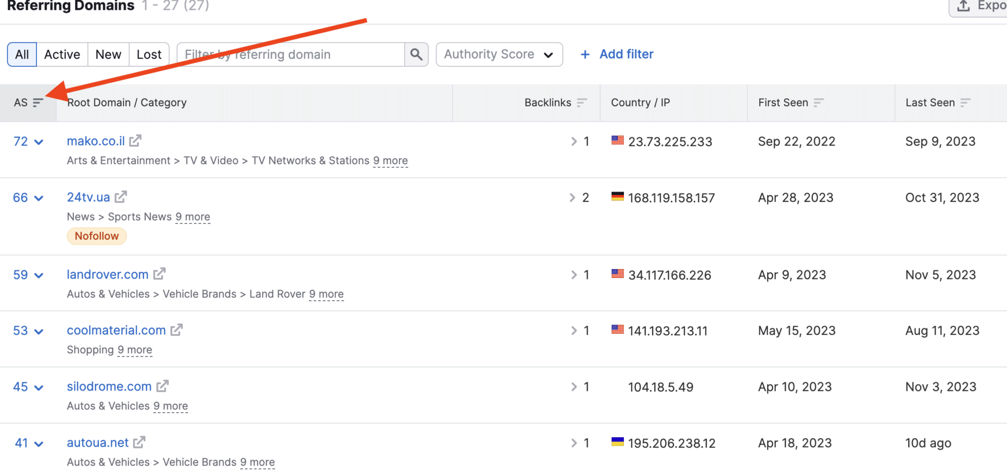Click Root Domain / Category column header
Viewport: 1007px width, 475px height.
pos(127,103)
